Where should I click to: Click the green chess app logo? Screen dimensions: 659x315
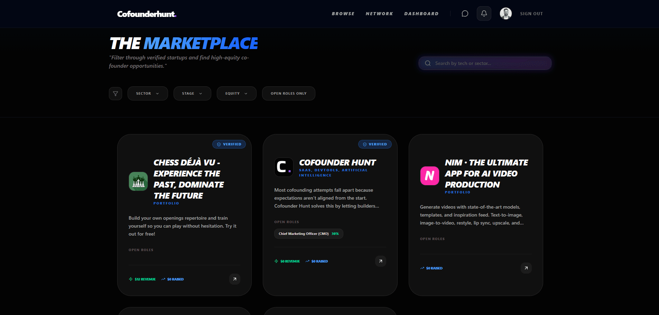pos(138,181)
